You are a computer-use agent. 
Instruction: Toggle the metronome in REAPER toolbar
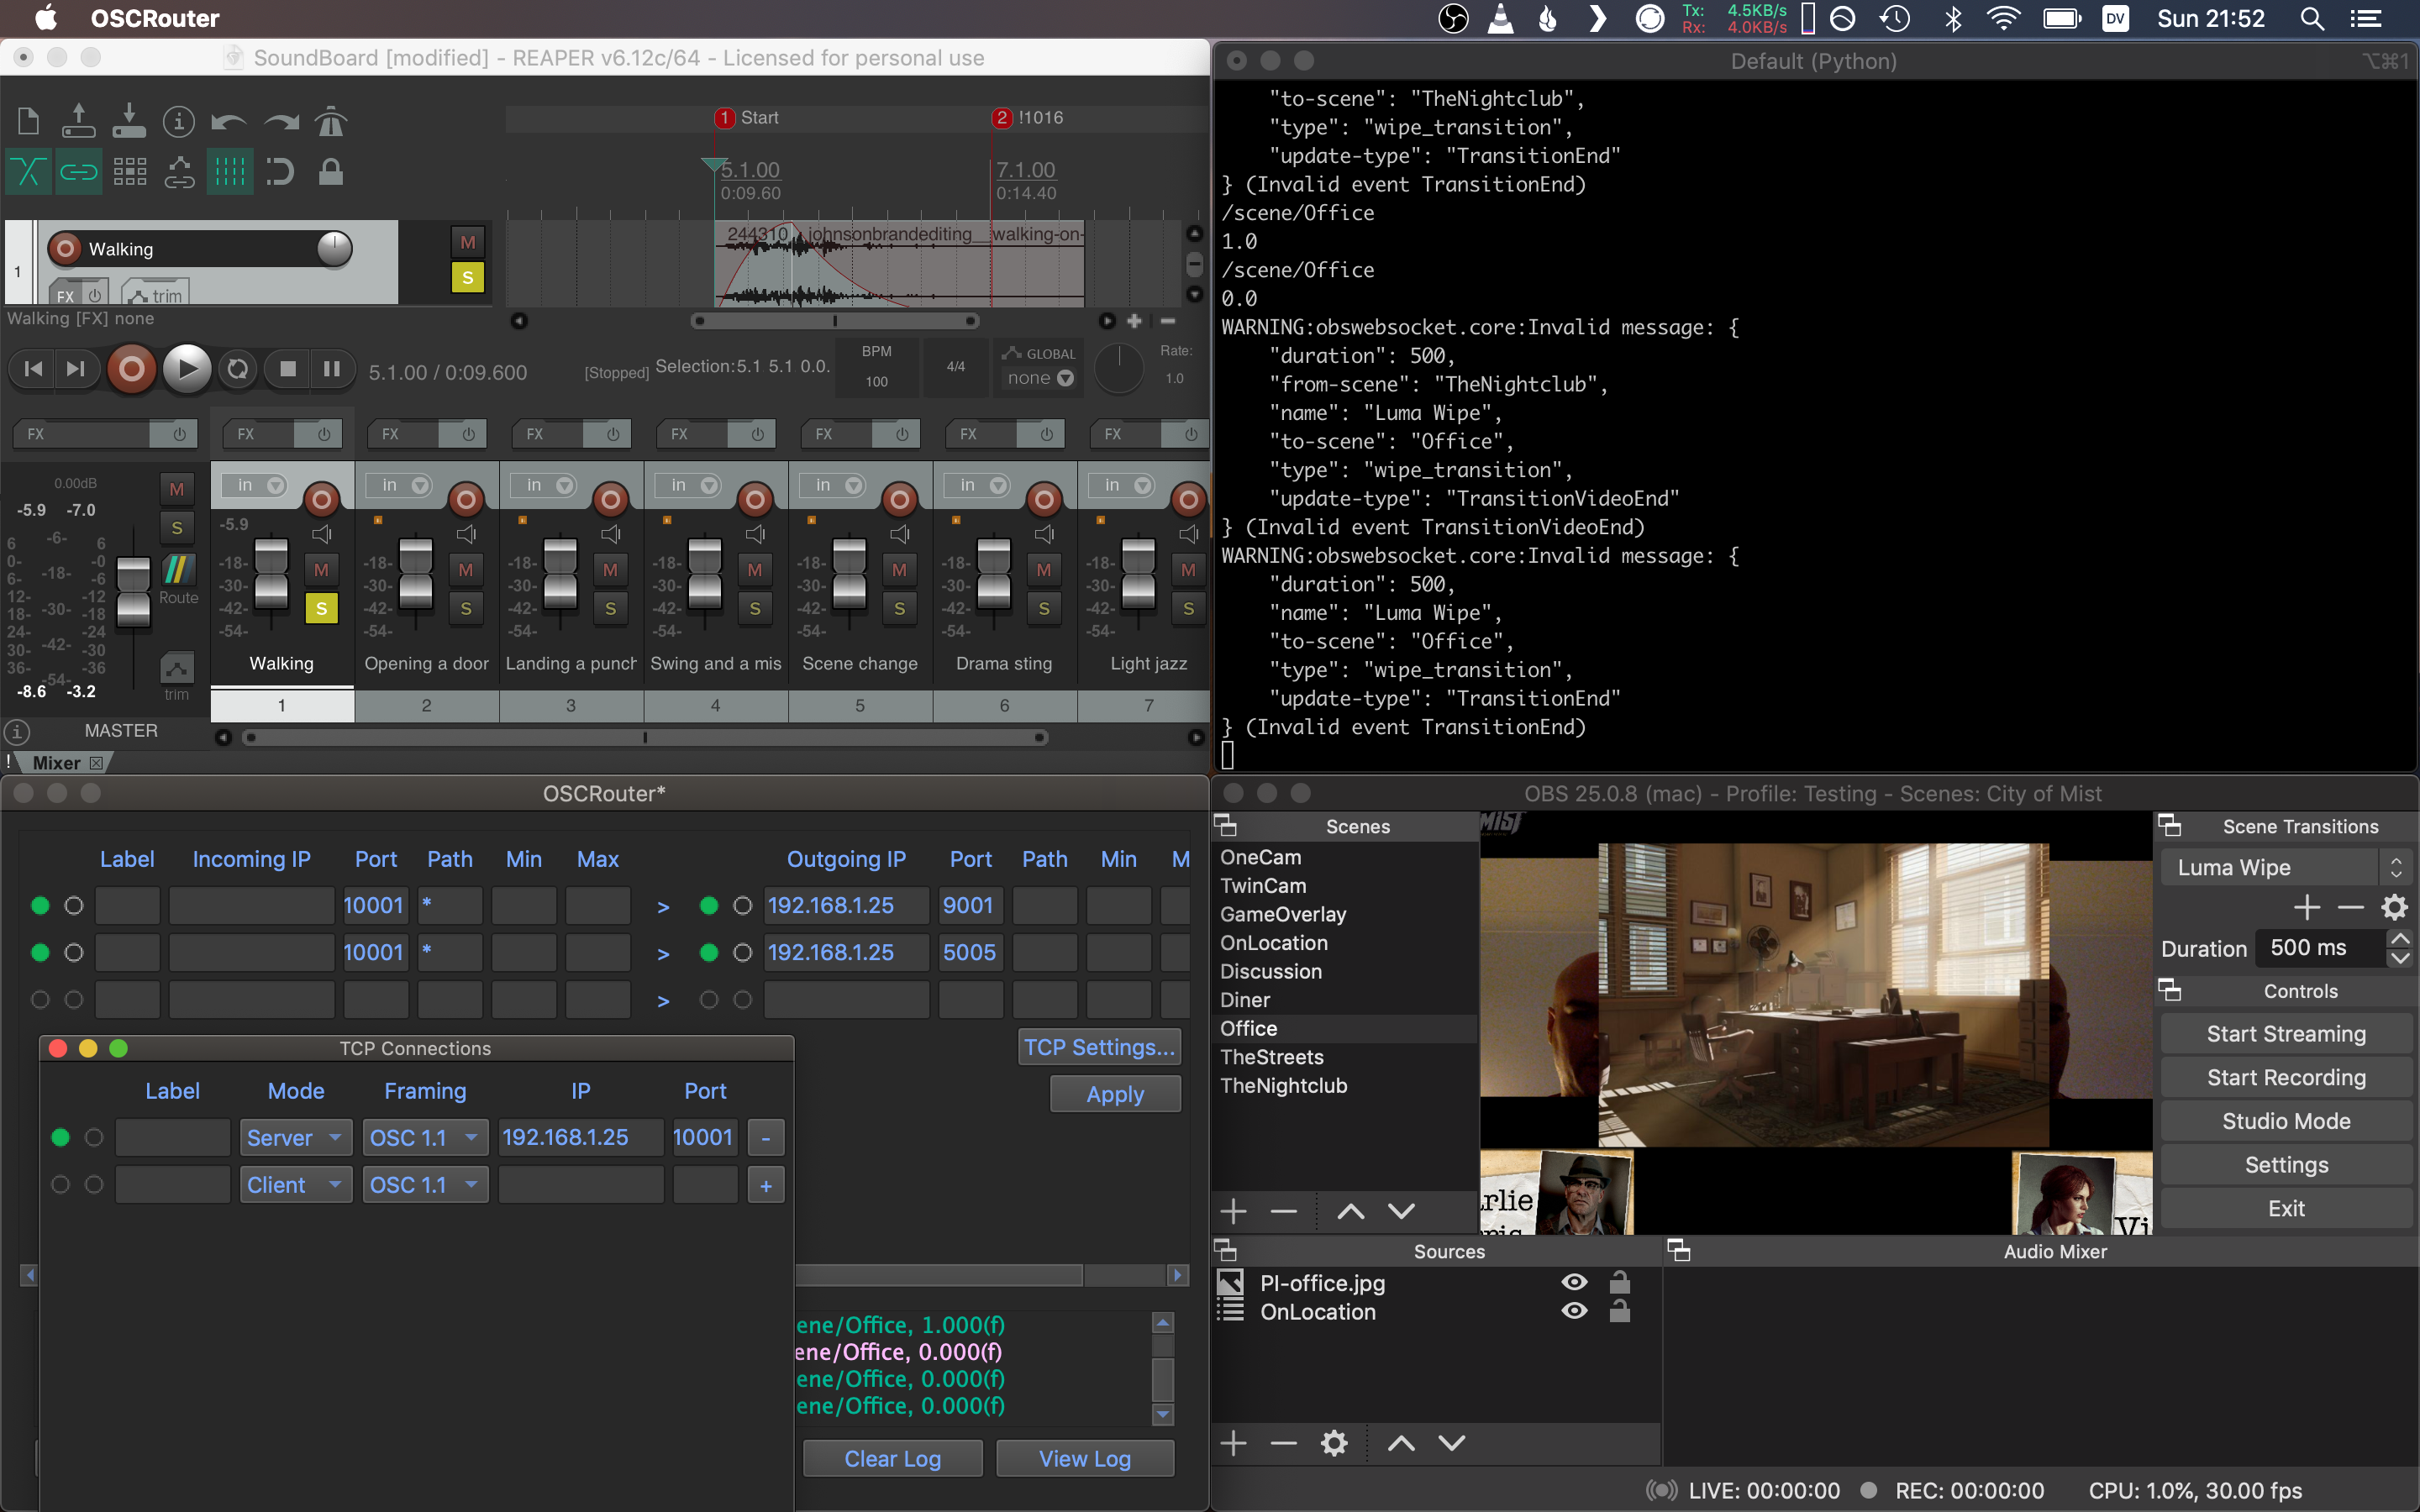(x=330, y=121)
